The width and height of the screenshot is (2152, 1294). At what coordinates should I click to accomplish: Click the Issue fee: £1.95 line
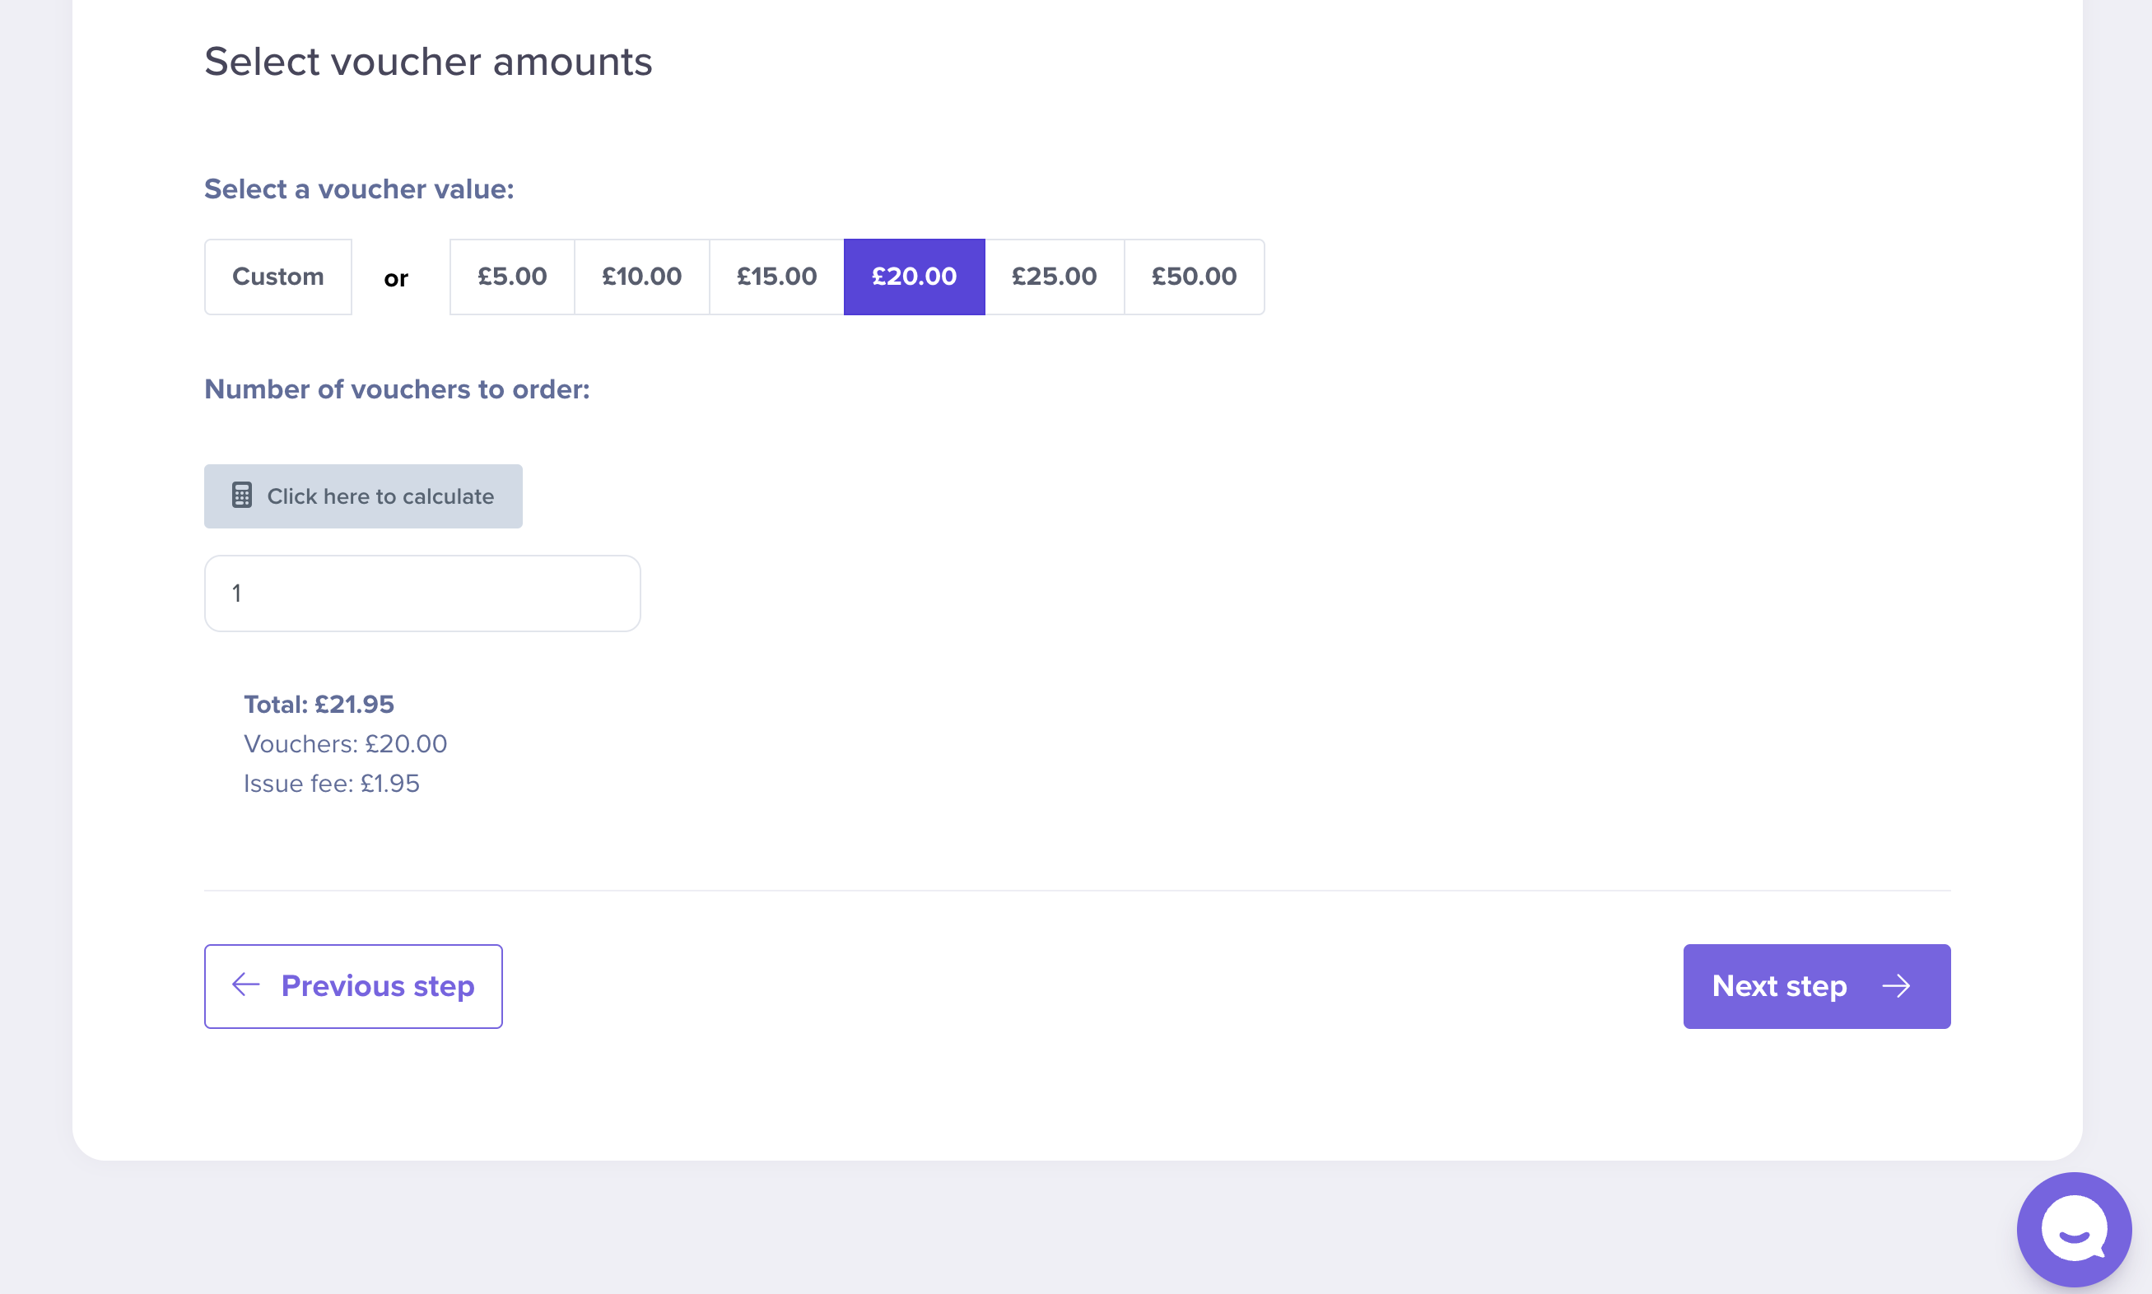point(331,783)
